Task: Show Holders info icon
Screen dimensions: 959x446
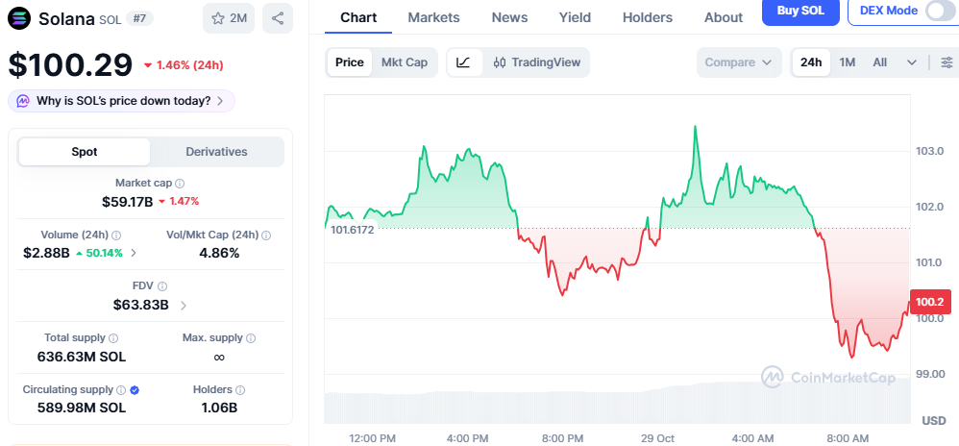Action: (240, 389)
